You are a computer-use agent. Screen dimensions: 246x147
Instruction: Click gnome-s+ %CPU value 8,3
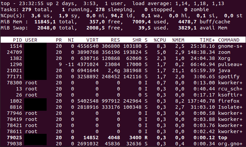[161, 46]
